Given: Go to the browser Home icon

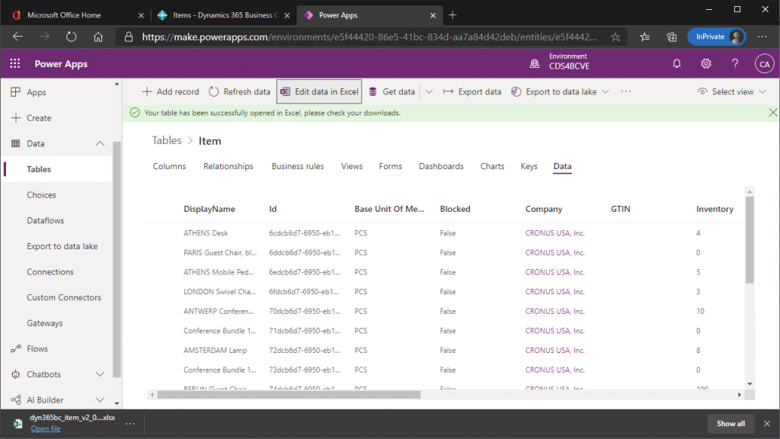Looking at the screenshot, I should pyautogui.click(x=98, y=37).
